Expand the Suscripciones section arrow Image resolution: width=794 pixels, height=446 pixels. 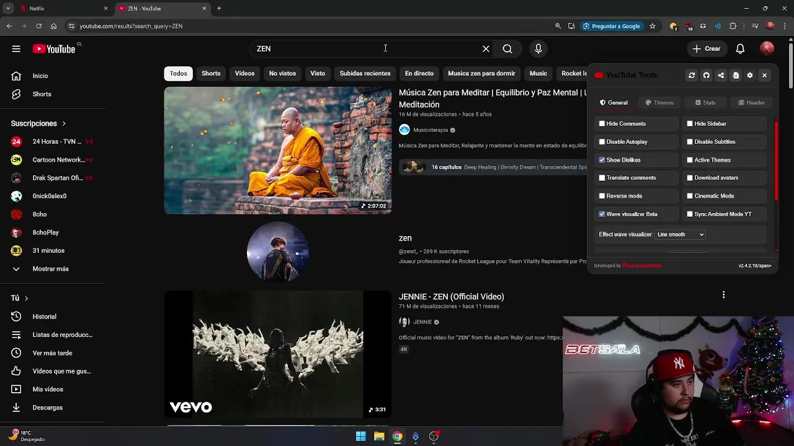click(x=64, y=123)
